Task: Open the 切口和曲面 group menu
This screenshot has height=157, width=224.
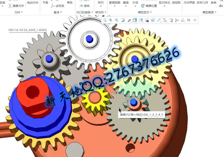Action: (x=84, y=12)
